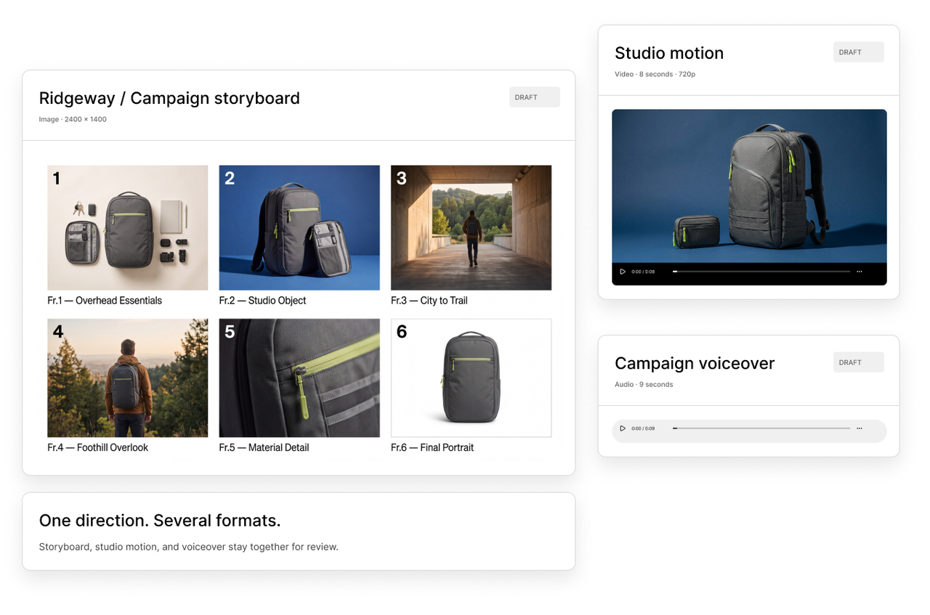Viewport: 930px width, 615px height.
Task: Select the City to Trail frame 3 thumbnail
Action: coord(472,228)
